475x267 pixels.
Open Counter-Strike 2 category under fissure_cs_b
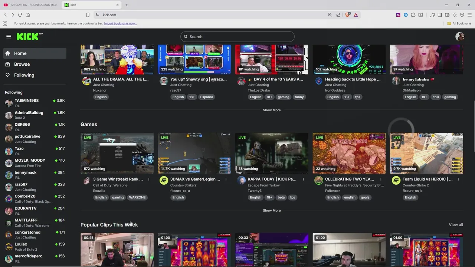[416, 185]
